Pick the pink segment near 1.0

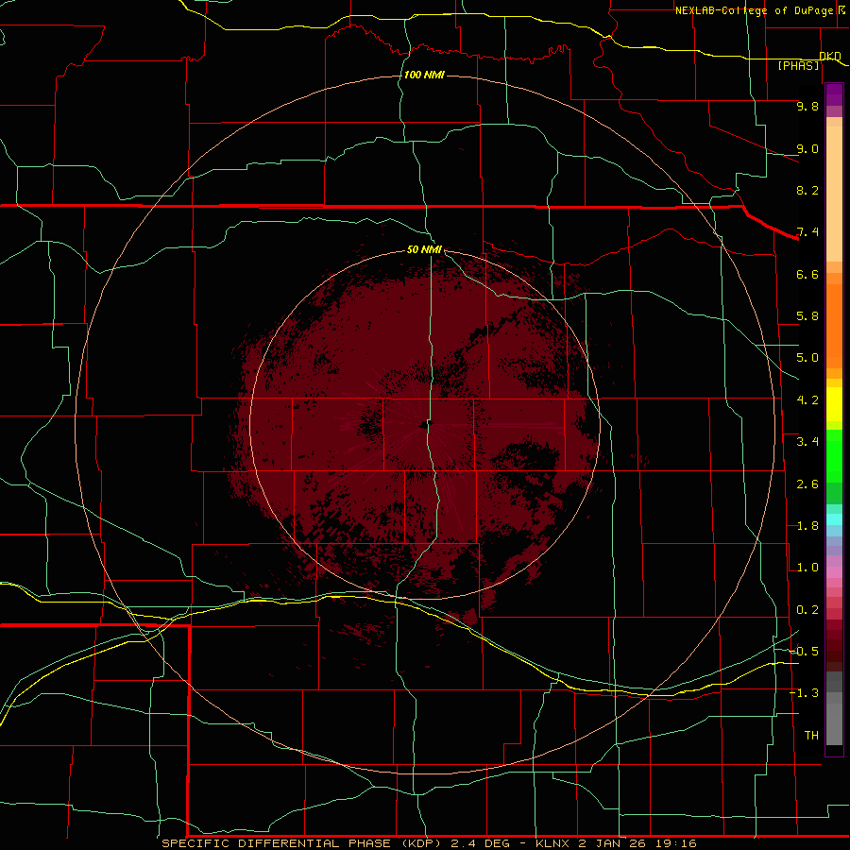pyautogui.click(x=834, y=572)
